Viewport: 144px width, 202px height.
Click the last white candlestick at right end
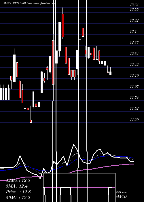[110, 73]
